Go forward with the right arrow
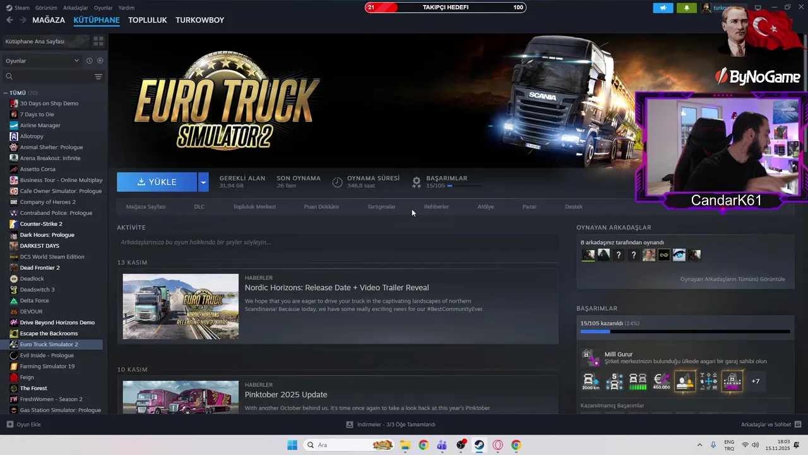Screen dimensions: 808x455 coord(23,20)
